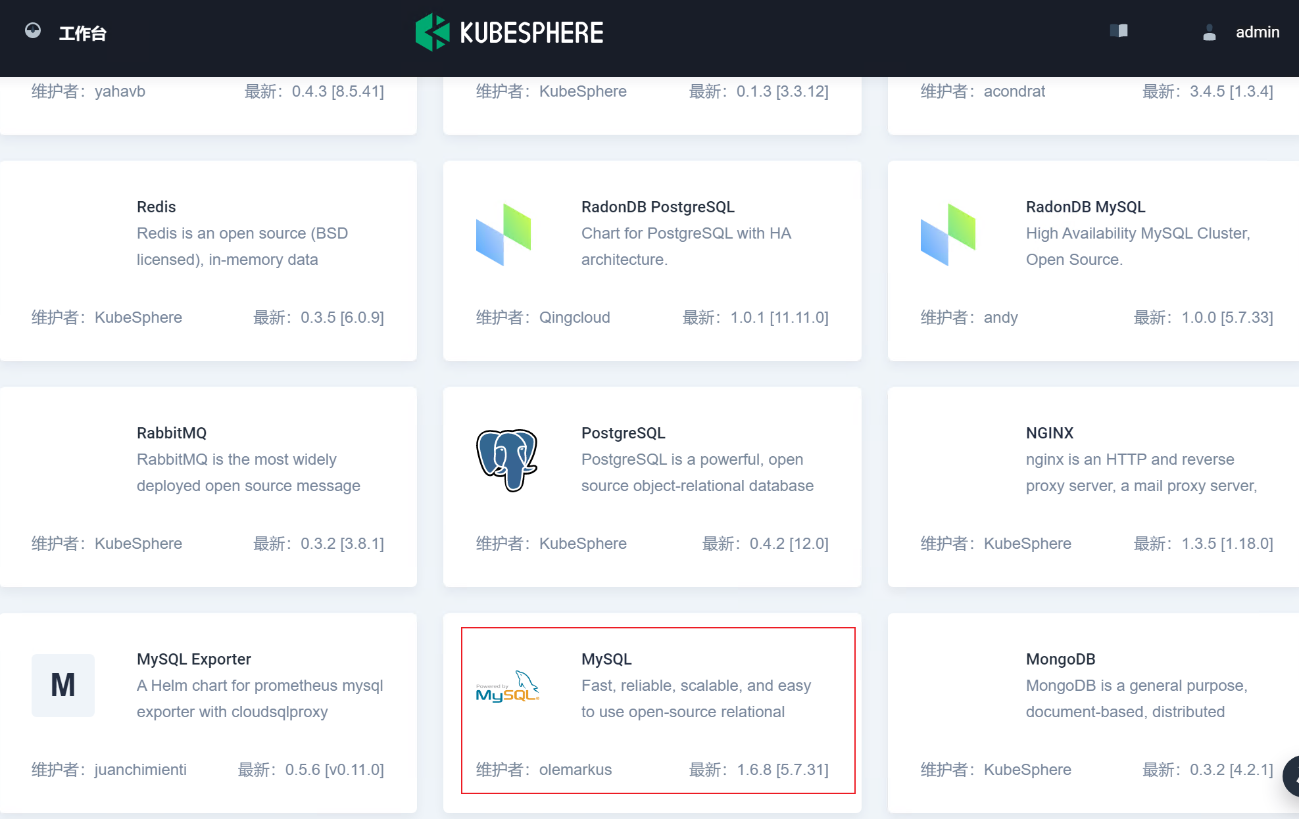Click the PostgreSQL elephant logo
The height and width of the screenshot is (819, 1299).
506,460
